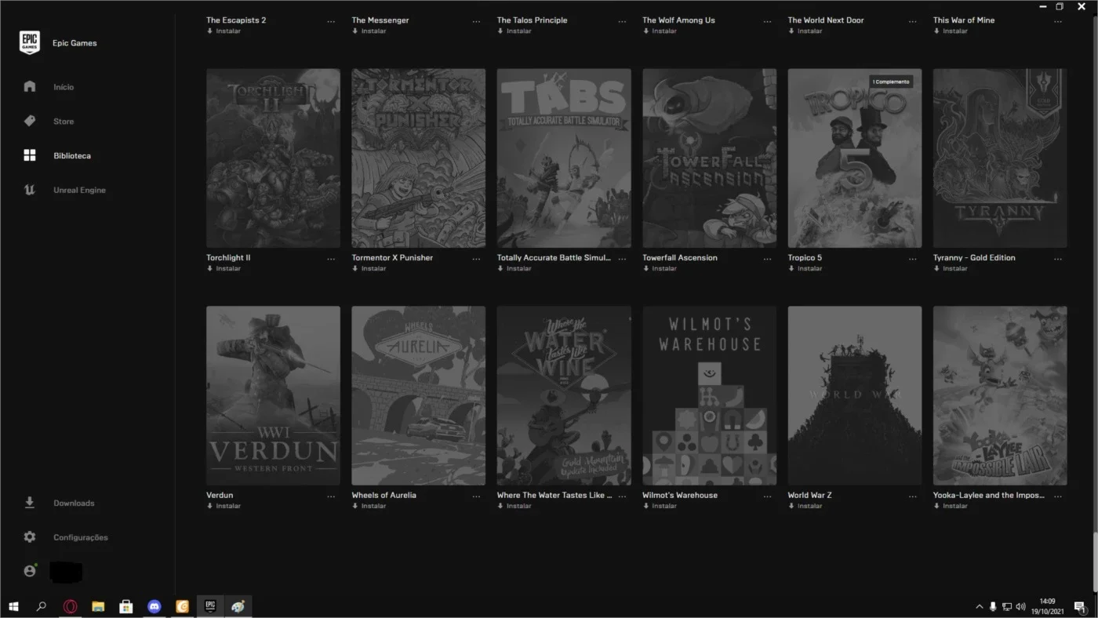Open options menu for Totally Accurate Battle Simulator

[x=622, y=259]
